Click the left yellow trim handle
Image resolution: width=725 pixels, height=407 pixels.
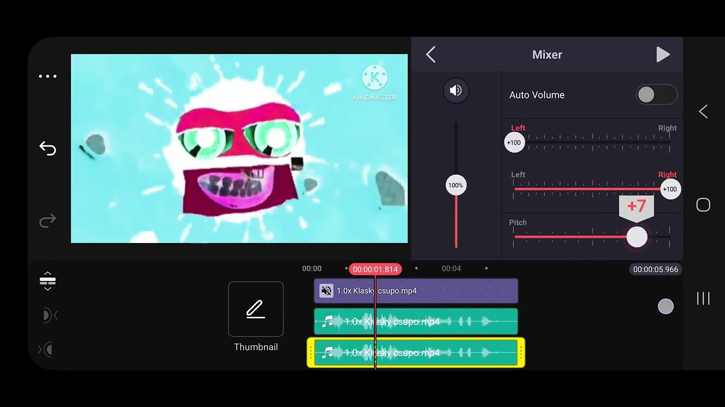310,353
